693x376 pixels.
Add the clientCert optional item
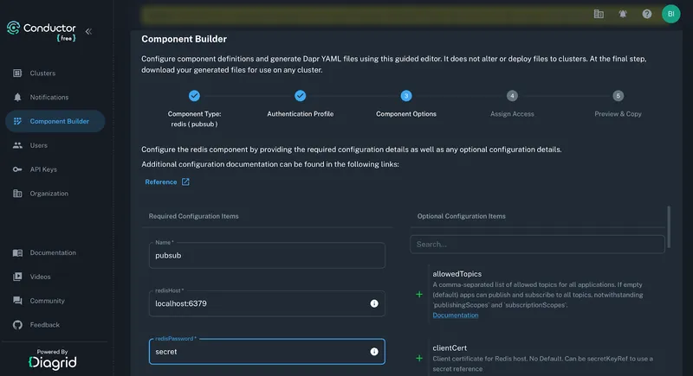click(419, 357)
